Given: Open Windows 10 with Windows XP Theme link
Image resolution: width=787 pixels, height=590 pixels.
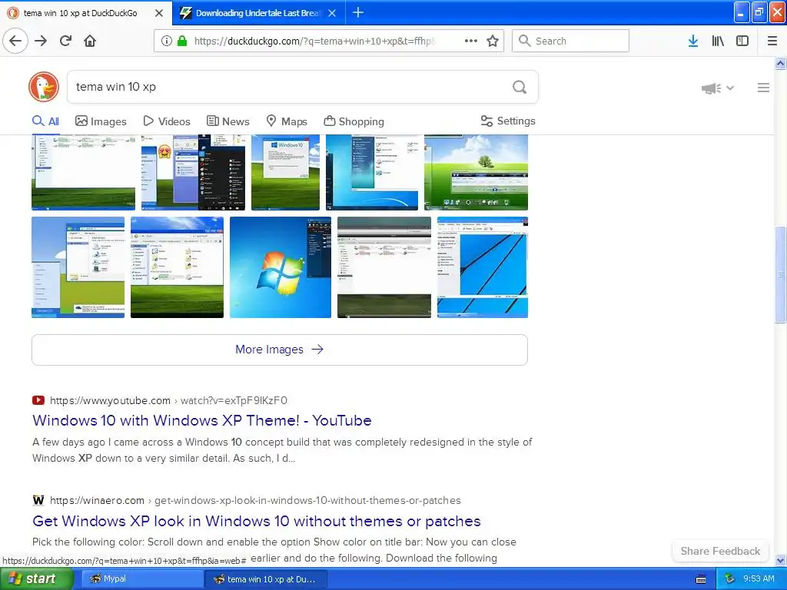Looking at the screenshot, I should tap(202, 420).
